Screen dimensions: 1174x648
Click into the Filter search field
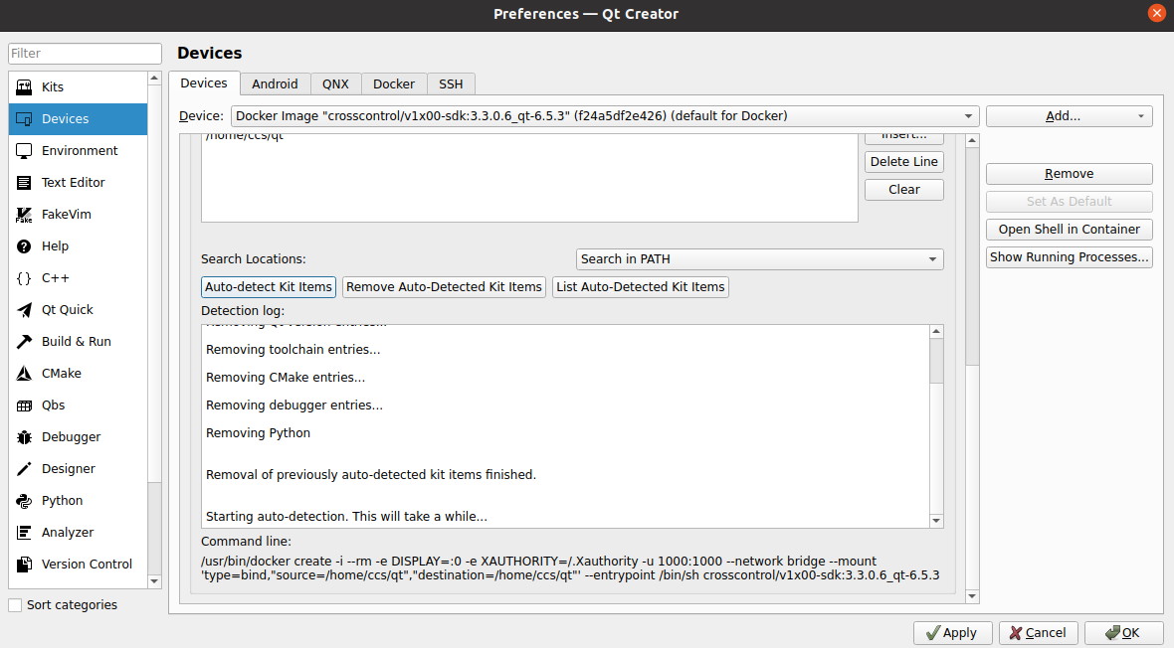85,54
